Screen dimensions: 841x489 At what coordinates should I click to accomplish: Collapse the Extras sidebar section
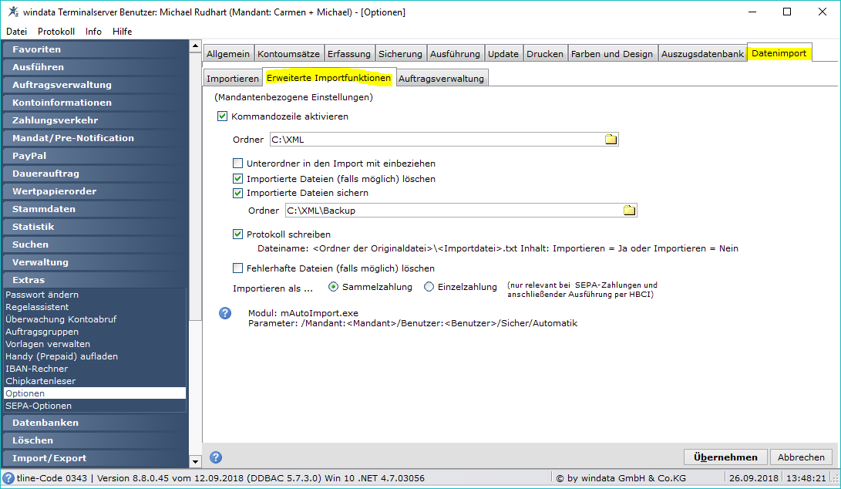point(96,280)
